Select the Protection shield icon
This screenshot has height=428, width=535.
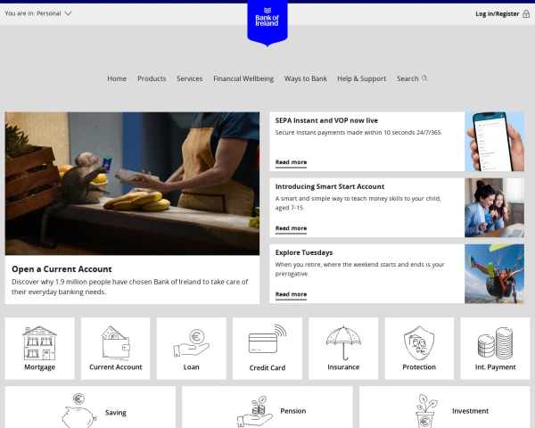coord(419,342)
